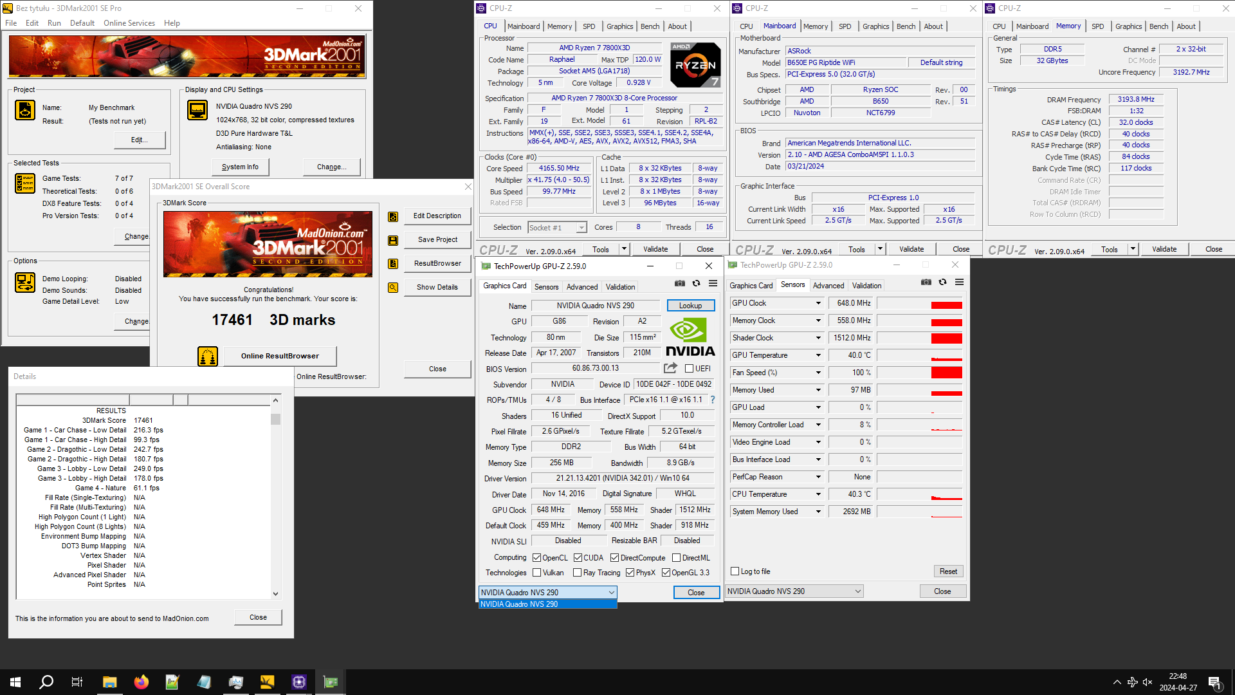Toggle the CUDA checkbox
Viewport: 1235px width, 695px height.
pos(578,558)
